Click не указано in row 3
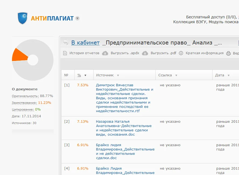Image resolution: width=239 pixels, height=175 pixels. (170, 145)
